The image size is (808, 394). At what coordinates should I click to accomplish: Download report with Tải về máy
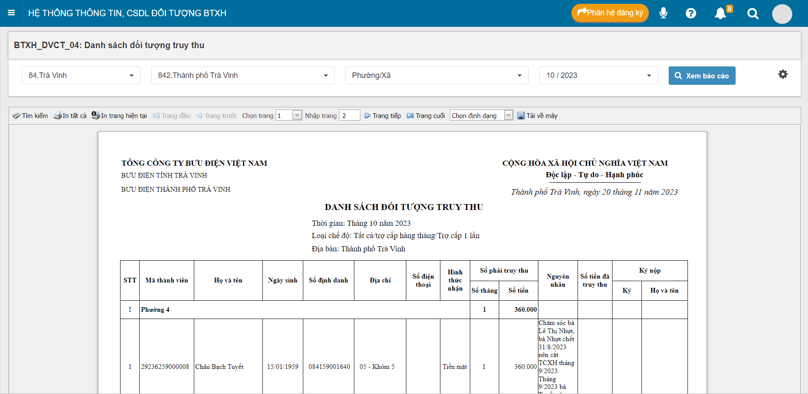click(x=537, y=116)
